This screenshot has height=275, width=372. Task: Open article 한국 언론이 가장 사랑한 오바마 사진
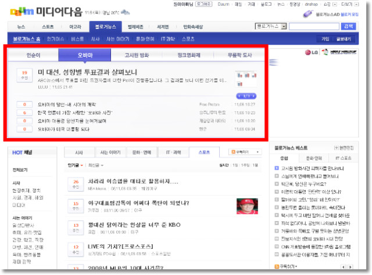75,113
